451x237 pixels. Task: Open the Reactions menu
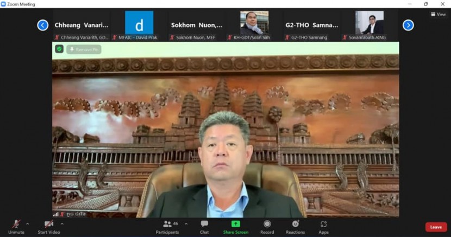click(295, 226)
